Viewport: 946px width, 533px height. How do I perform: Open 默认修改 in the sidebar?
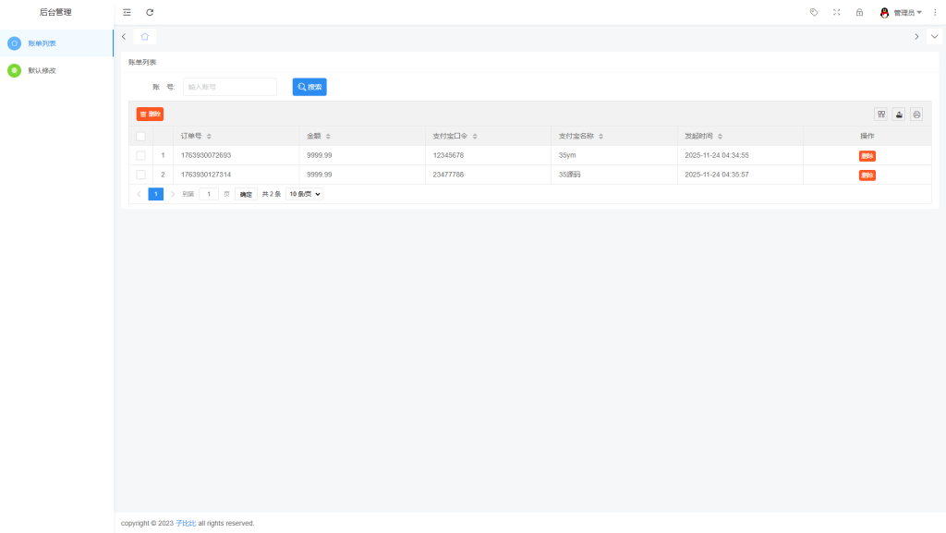click(x=42, y=70)
